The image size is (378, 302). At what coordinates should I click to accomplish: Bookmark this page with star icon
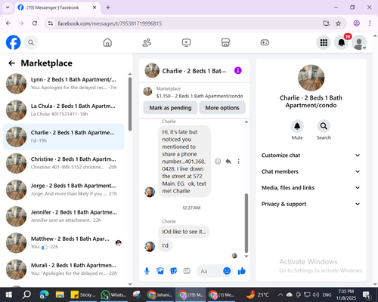coord(338,23)
